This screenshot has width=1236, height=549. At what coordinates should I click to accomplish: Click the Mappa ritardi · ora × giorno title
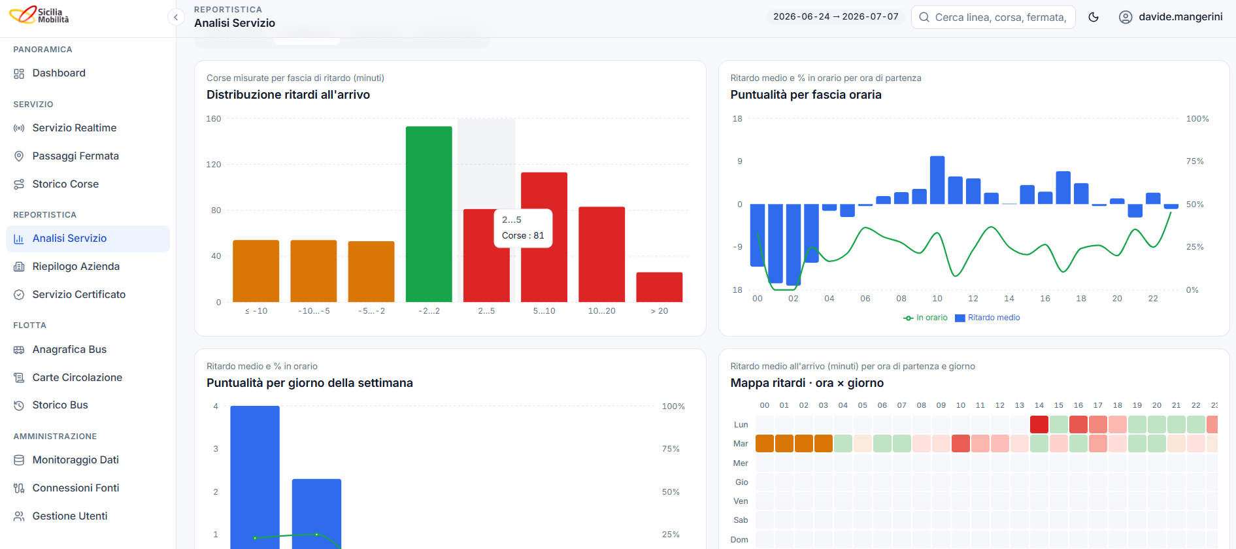(x=807, y=383)
